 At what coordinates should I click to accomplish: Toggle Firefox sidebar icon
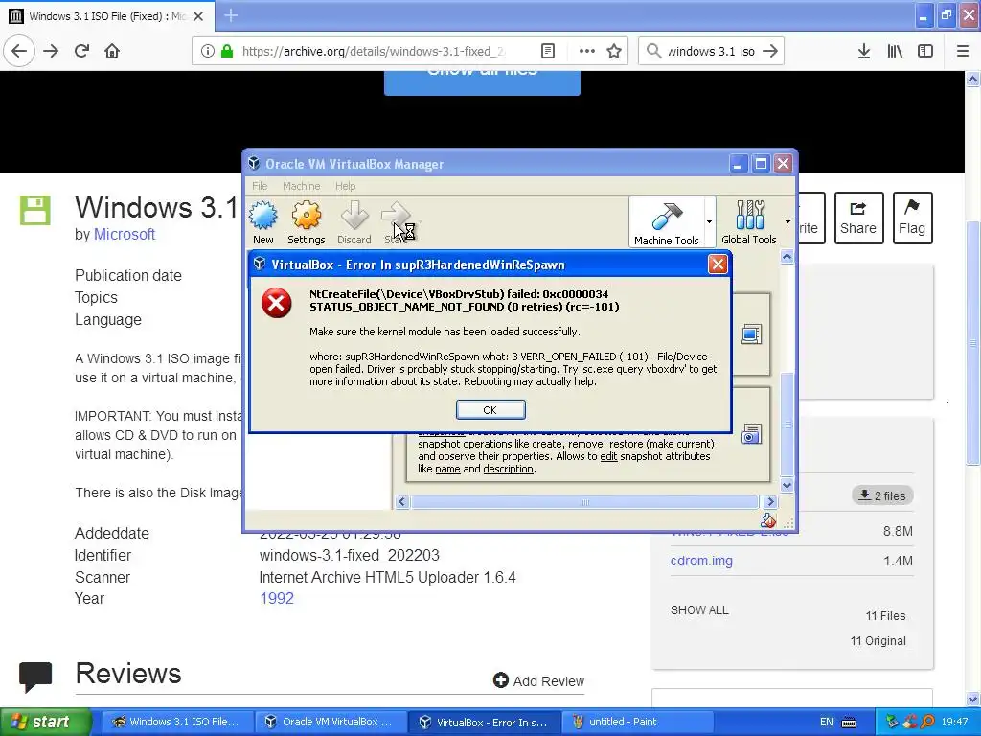point(925,51)
